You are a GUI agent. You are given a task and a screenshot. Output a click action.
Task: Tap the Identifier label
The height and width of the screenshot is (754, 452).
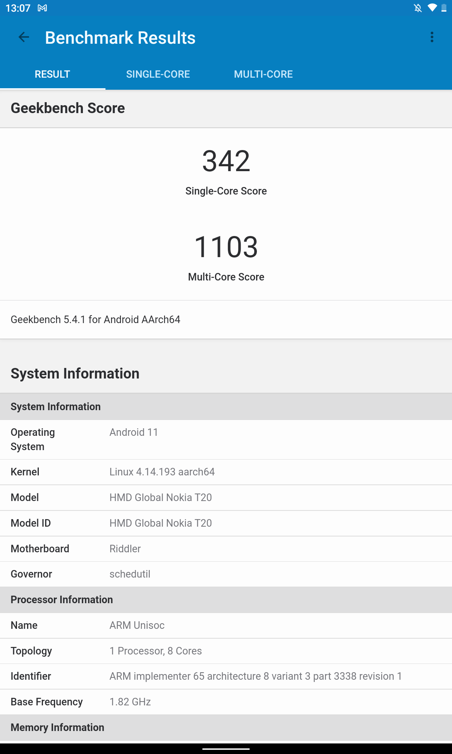point(31,676)
